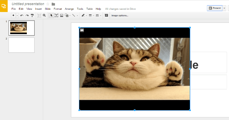Image resolution: width=229 pixels, height=120 pixels.
Task: Click All changes saved in Drive
Action: tap(120, 9)
